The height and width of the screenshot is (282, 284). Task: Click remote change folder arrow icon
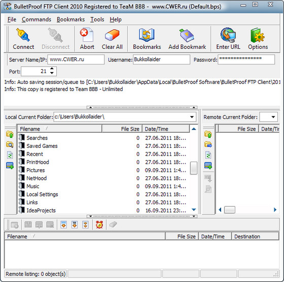208,145
